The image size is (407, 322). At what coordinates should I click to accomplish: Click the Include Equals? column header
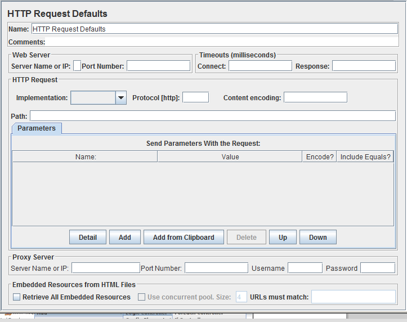pos(365,156)
